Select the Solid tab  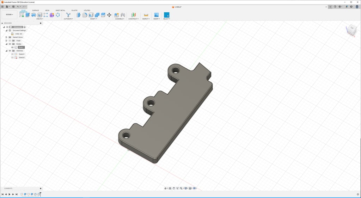click(24, 10)
